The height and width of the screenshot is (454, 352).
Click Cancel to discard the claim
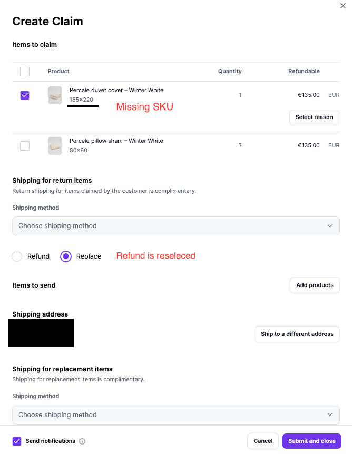click(262, 441)
